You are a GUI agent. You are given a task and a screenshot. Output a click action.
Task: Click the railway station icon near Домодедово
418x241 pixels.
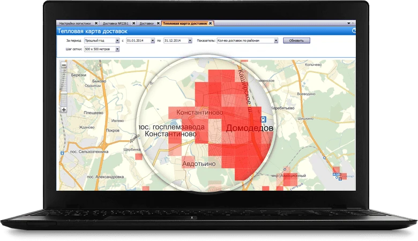(x=264, y=120)
